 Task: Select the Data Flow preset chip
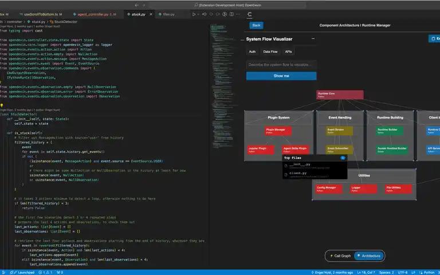[x=270, y=52]
